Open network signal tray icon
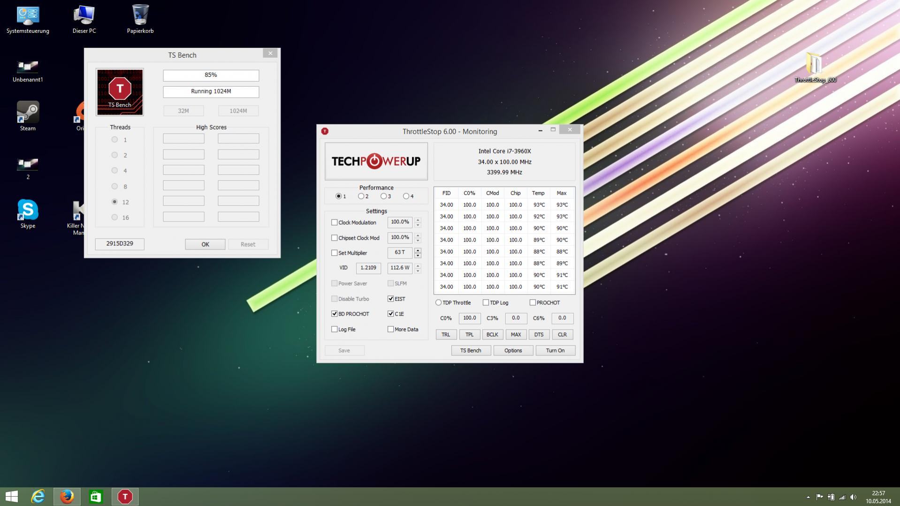This screenshot has height=506, width=900. (x=842, y=497)
